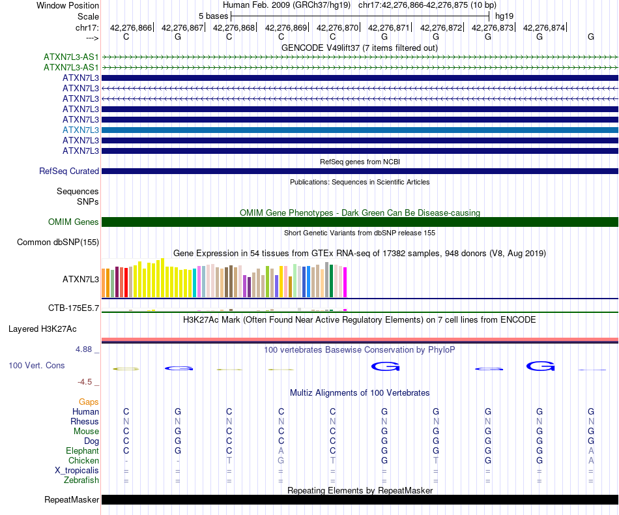
Task: Click the hg19 label beside the scale bar
Action: pos(504,16)
